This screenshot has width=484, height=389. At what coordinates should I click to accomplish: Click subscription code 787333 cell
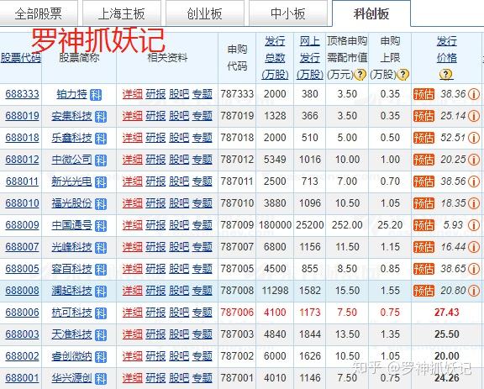[x=237, y=94]
